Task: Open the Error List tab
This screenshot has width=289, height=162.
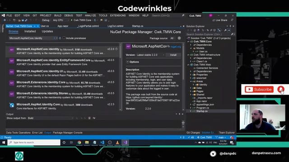Action: click(x=37, y=133)
